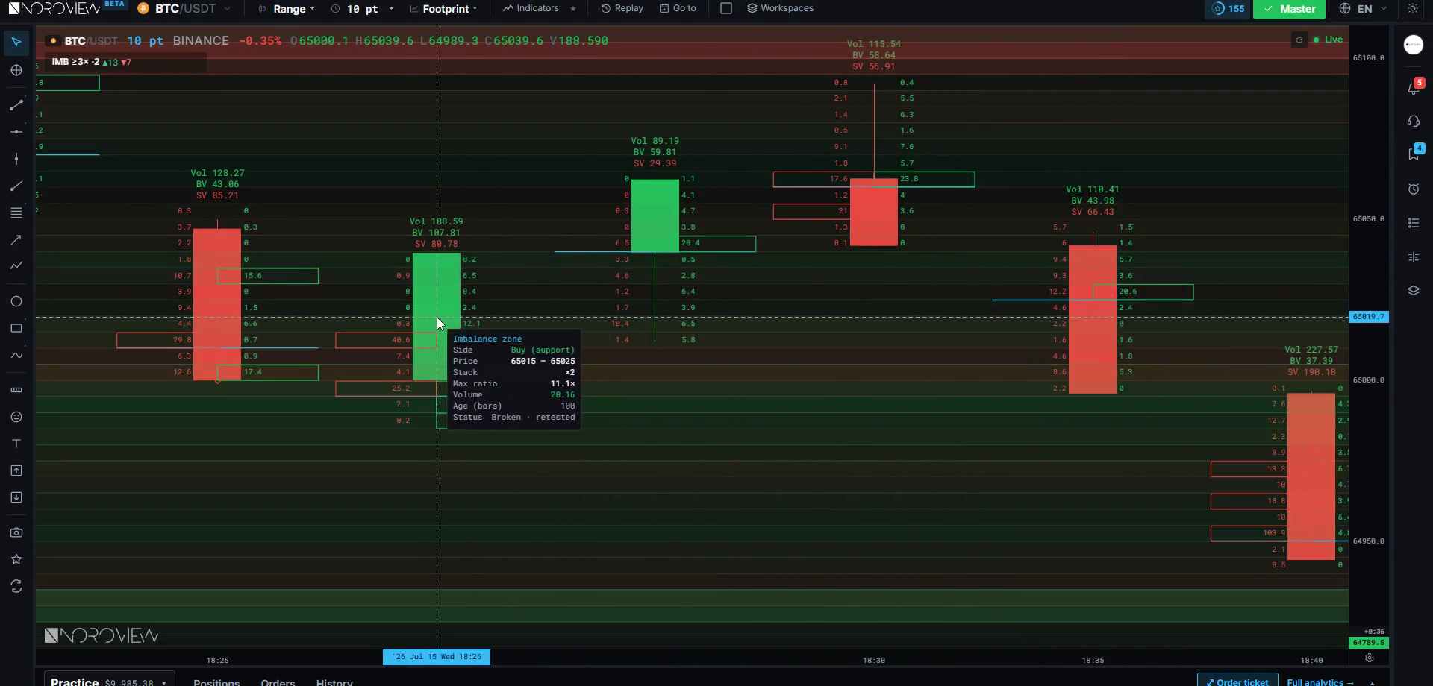The width and height of the screenshot is (1433, 686).
Task: Open the 10 pt interval dropdown
Action: click(362, 9)
